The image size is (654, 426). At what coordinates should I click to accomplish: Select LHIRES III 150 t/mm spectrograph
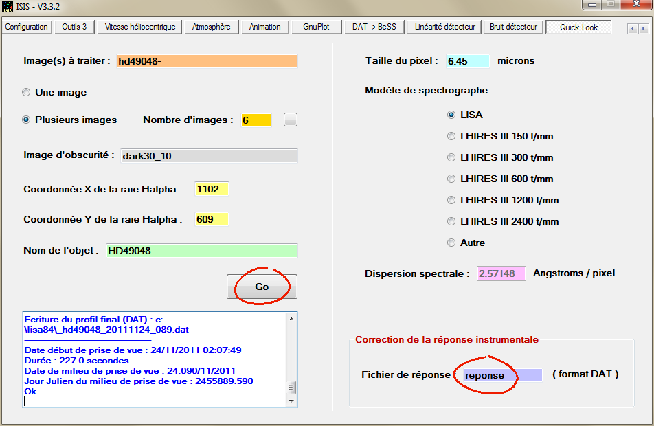coord(451,136)
